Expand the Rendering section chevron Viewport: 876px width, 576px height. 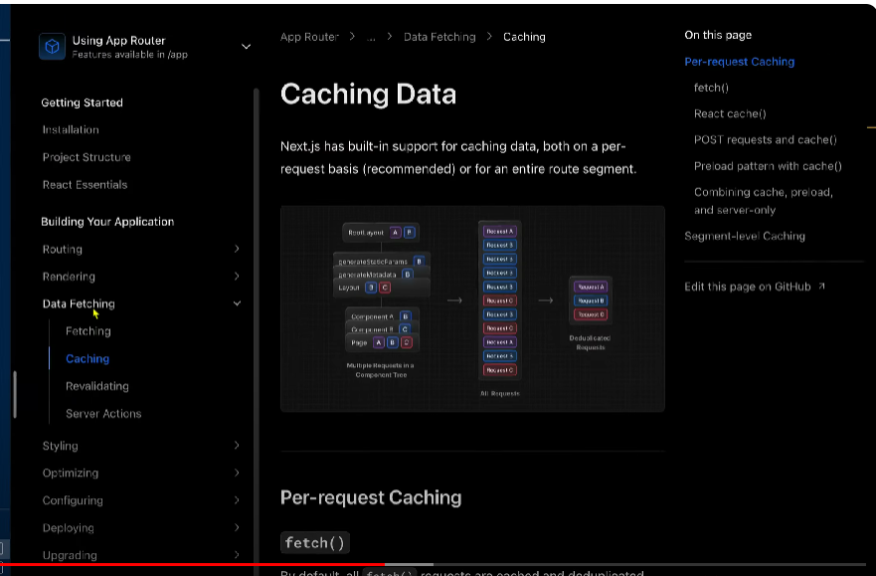click(x=237, y=276)
